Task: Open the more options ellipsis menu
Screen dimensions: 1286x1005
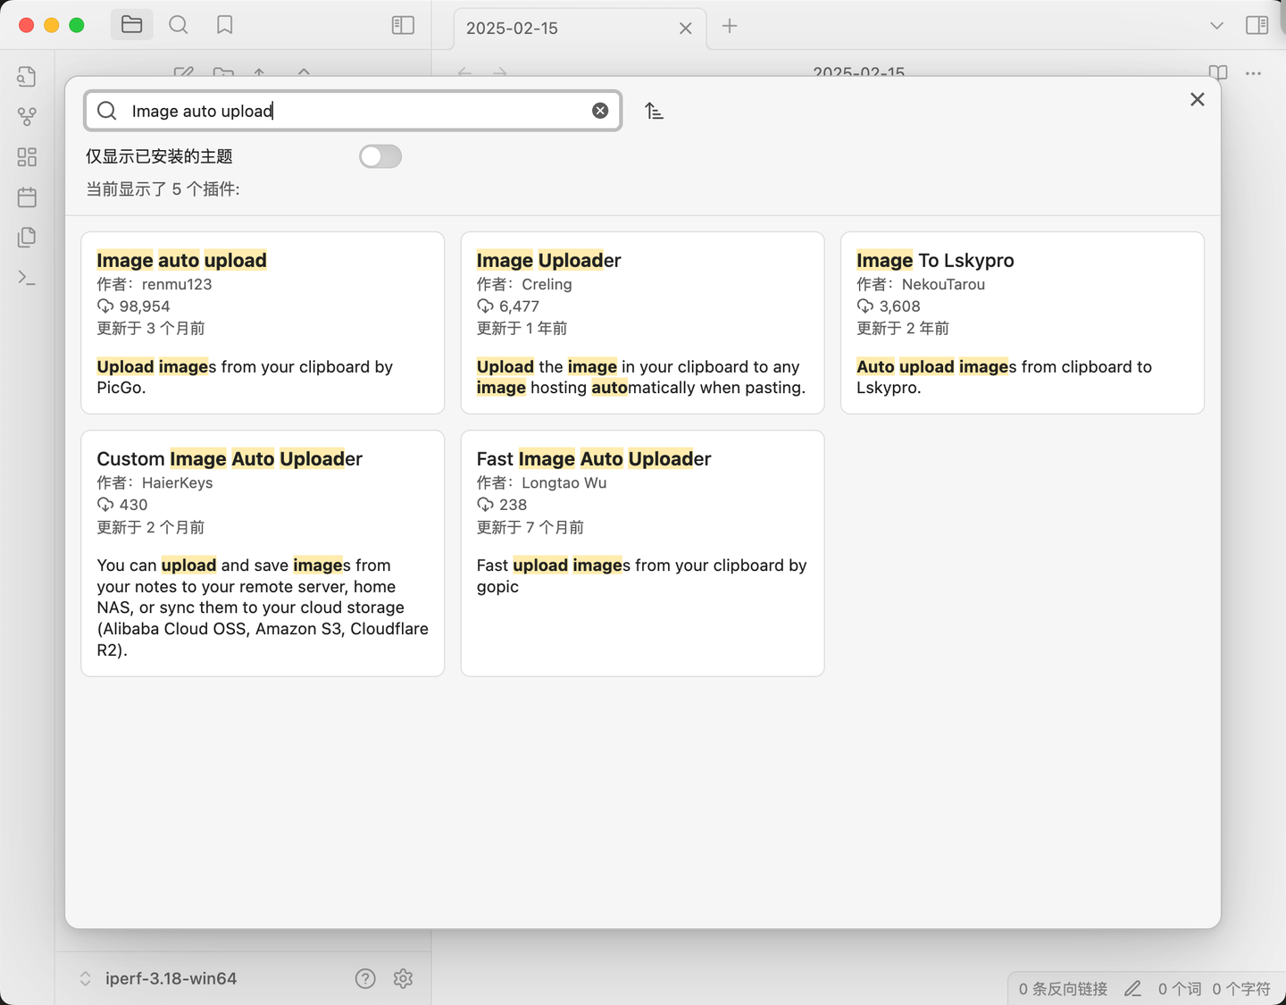Action: pyautogui.click(x=1253, y=74)
